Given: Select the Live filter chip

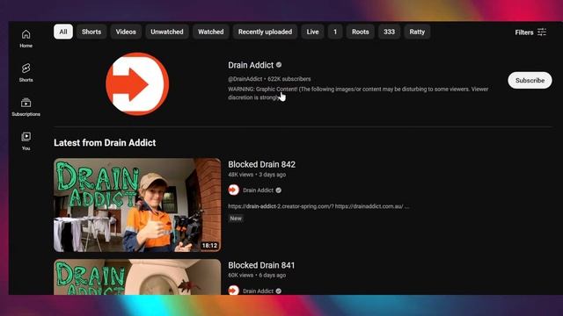Looking at the screenshot, I should [x=312, y=32].
